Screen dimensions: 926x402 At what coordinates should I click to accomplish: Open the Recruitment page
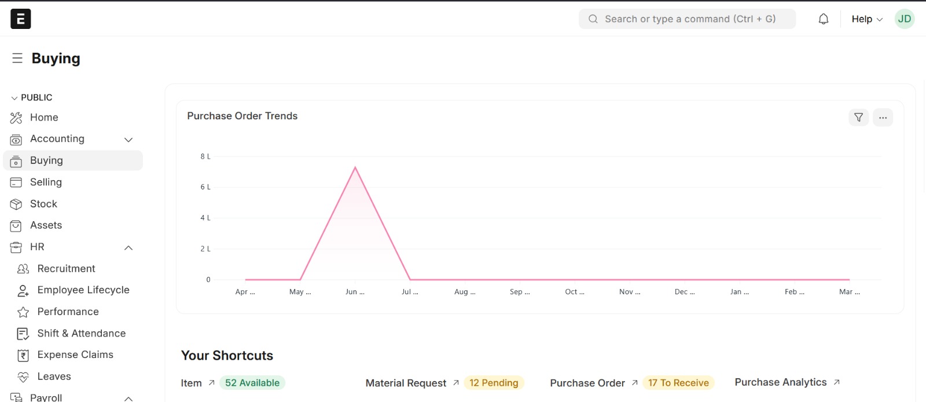pyautogui.click(x=66, y=269)
